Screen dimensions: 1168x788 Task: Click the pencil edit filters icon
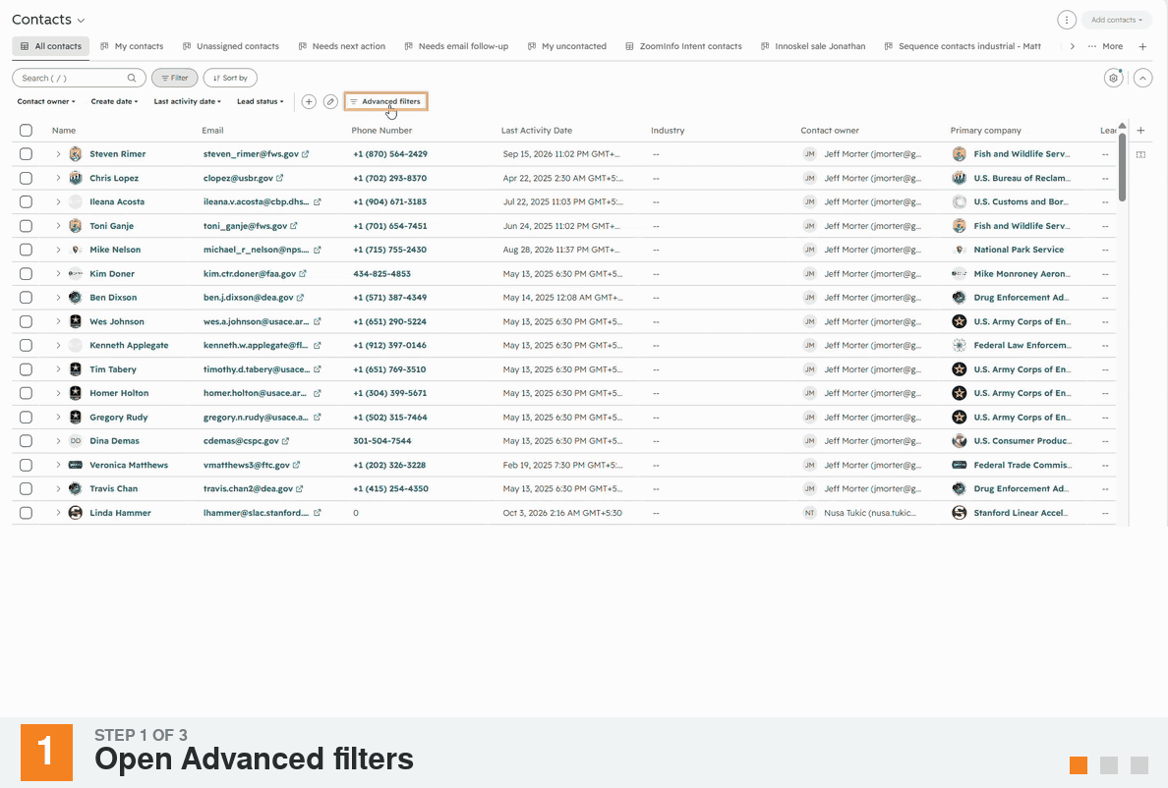pyautogui.click(x=330, y=102)
